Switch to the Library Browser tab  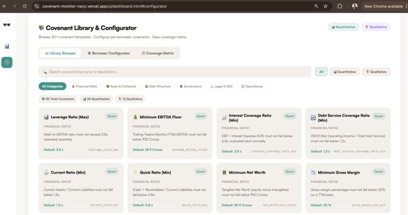(x=60, y=53)
